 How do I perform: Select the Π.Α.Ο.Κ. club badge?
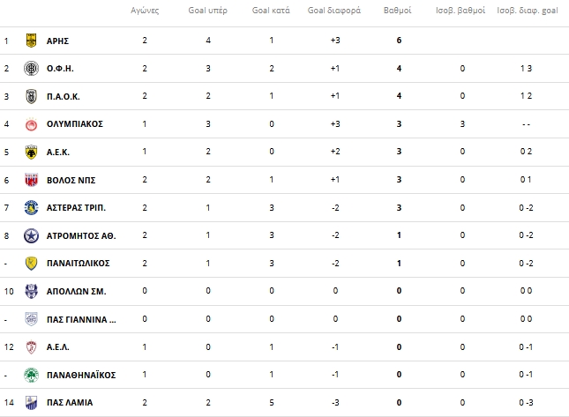(31, 96)
